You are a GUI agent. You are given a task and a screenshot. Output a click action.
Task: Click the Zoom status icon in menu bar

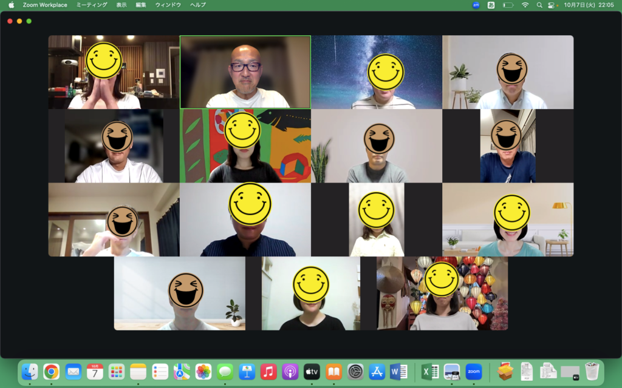tap(476, 5)
